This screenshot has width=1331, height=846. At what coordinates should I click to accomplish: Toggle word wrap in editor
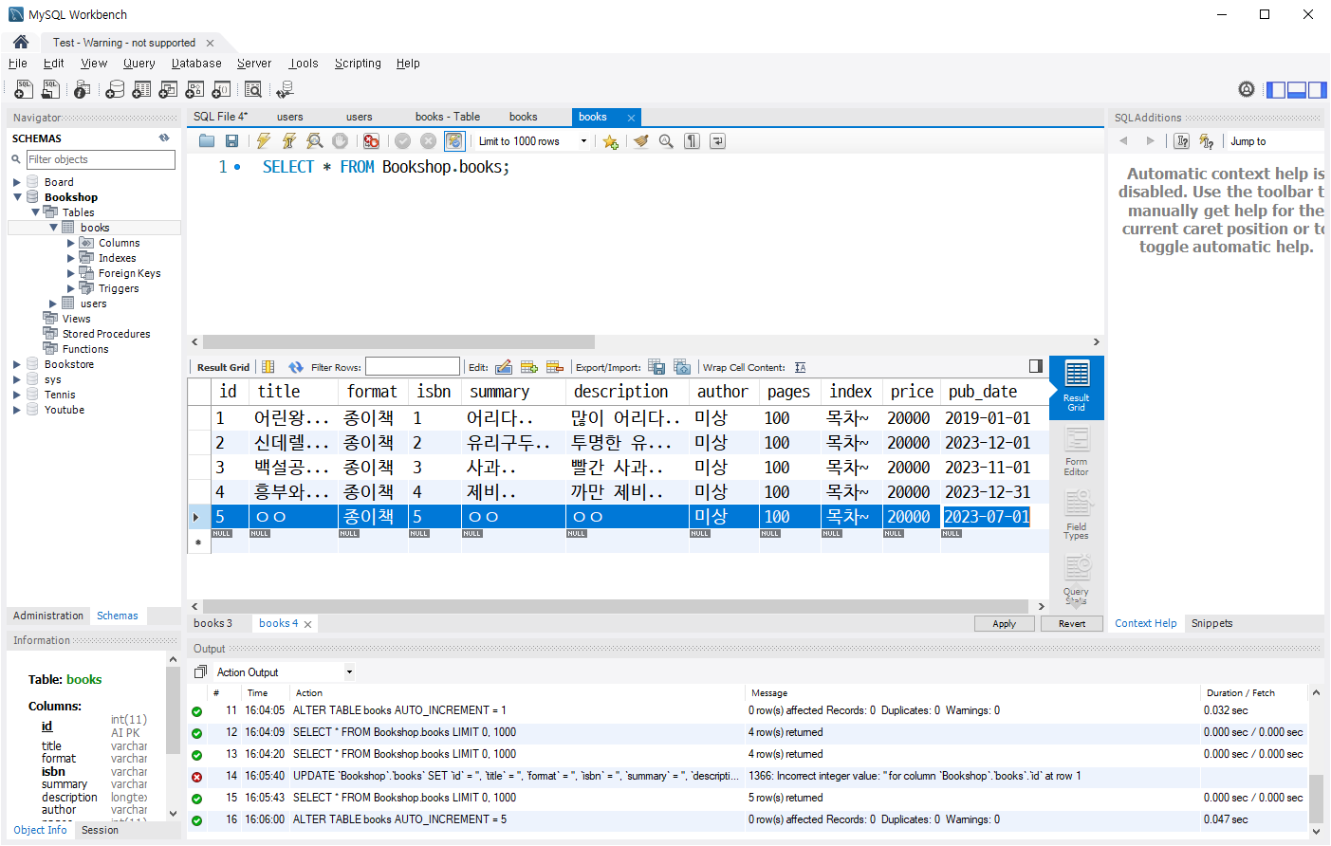[x=717, y=141]
